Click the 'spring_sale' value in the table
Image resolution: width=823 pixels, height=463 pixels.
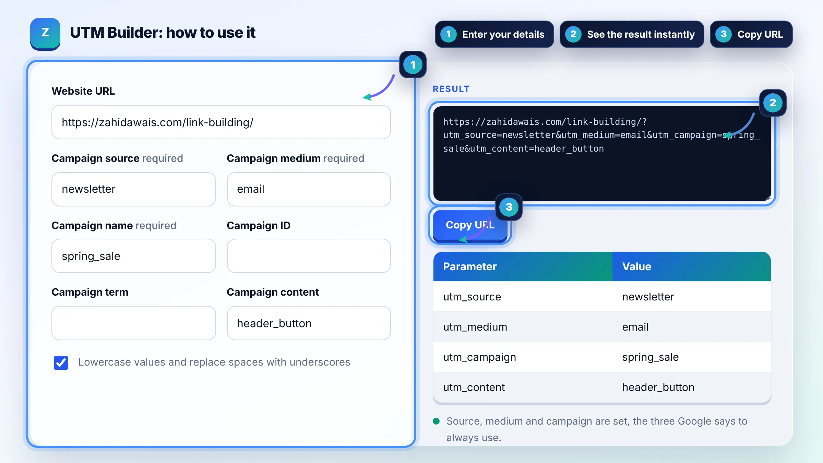tap(651, 357)
